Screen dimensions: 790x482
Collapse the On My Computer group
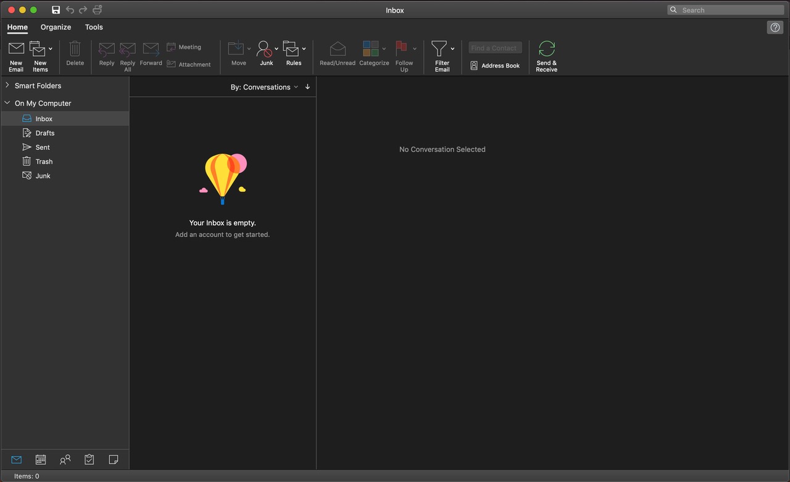click(7, 103)
